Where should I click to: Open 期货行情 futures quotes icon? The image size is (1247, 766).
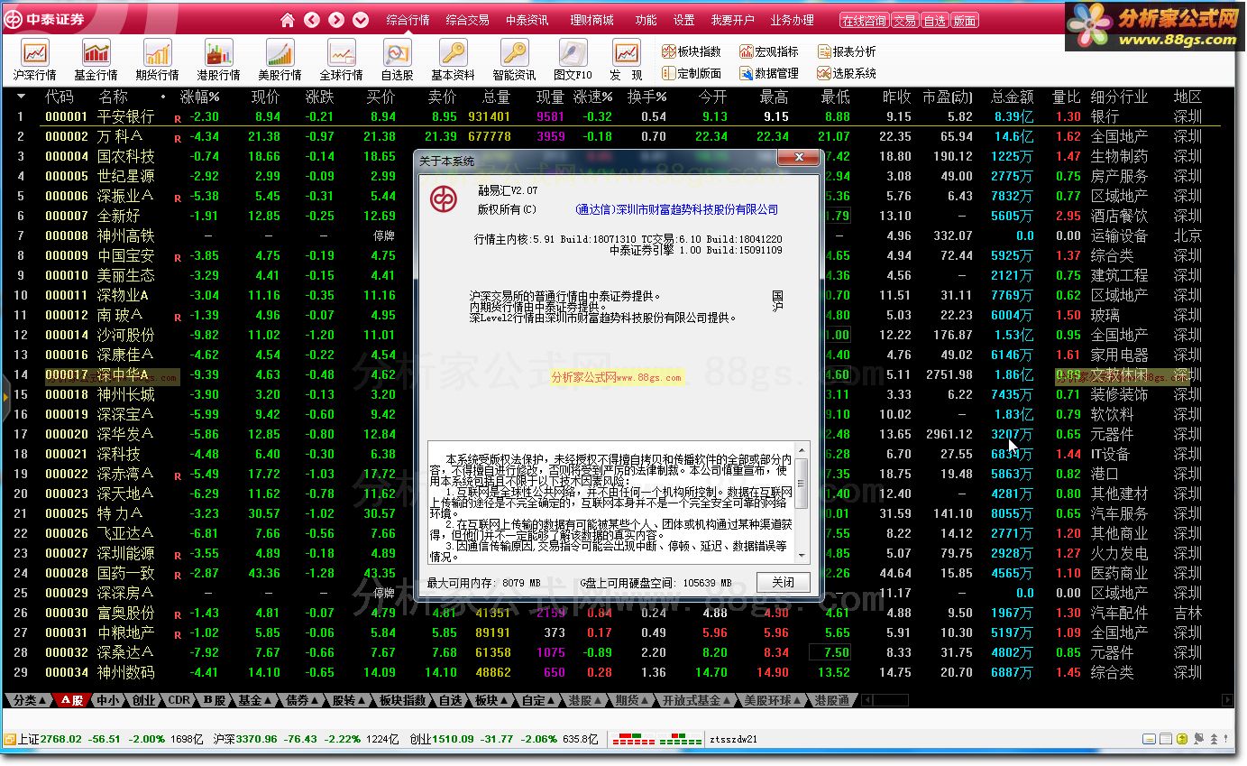coord(157,60)
